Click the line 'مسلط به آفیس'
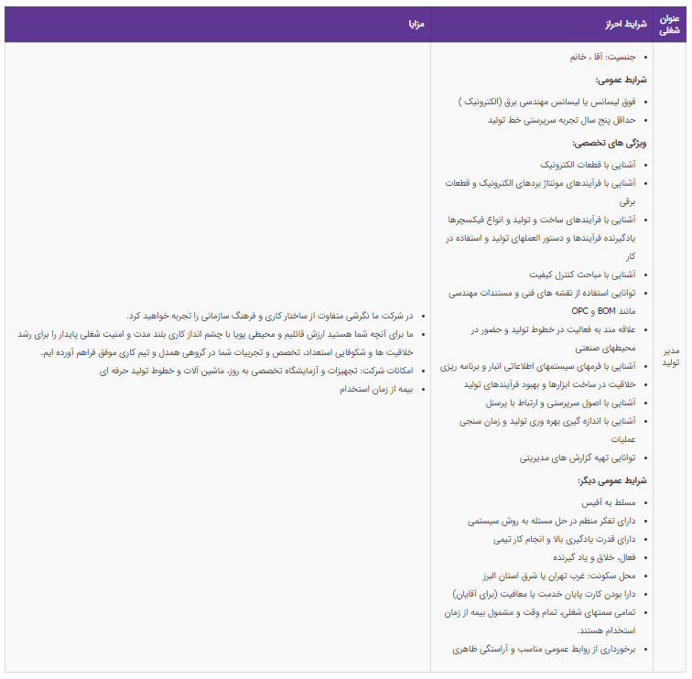Viewport: 692px width, 679px height. click(x=608, y=503)
